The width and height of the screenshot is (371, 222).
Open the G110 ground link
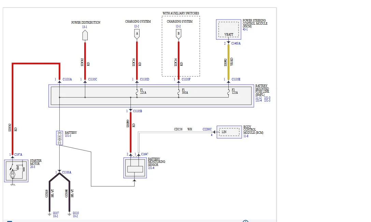click(x=76, y=213)
